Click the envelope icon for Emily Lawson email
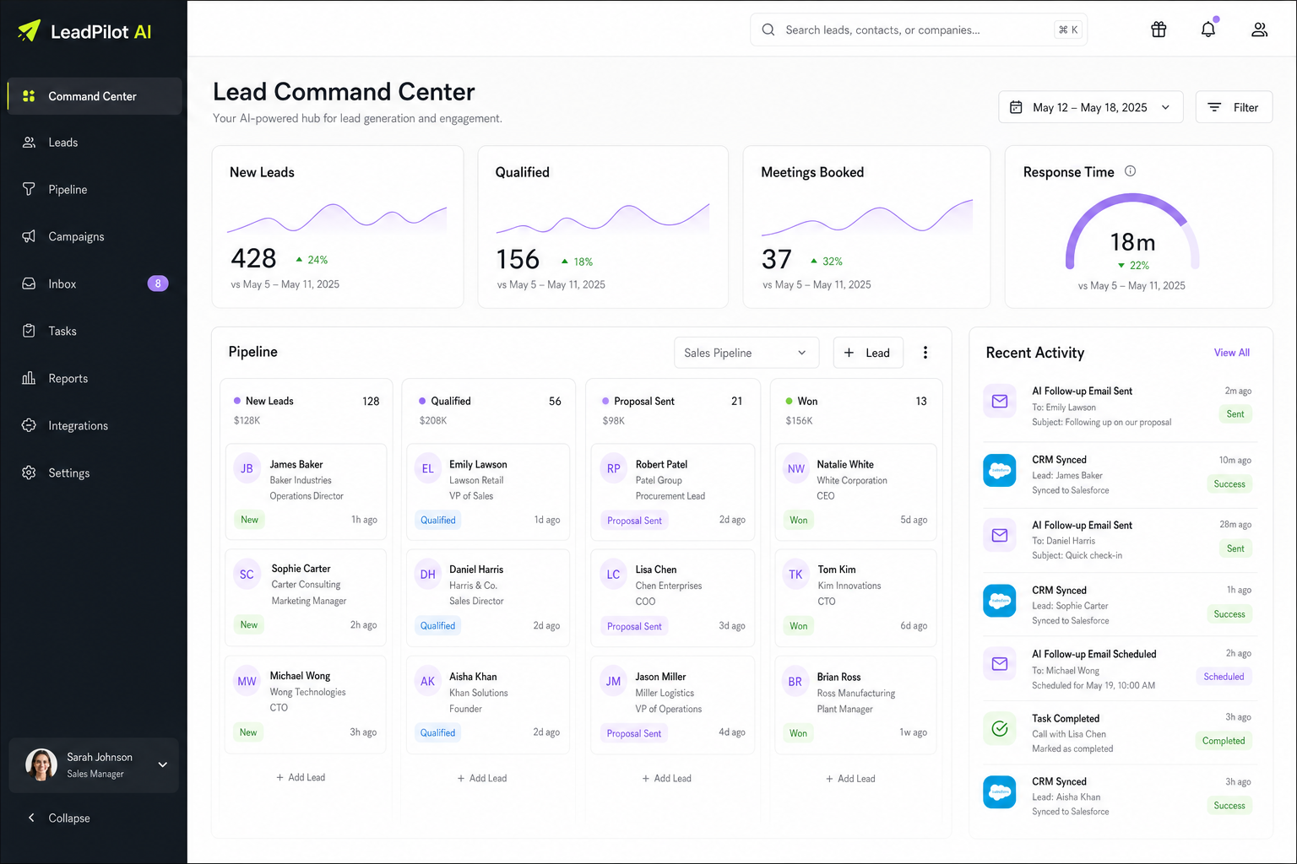This screenshot has height=864, width=1297. tap(1000, 401)
